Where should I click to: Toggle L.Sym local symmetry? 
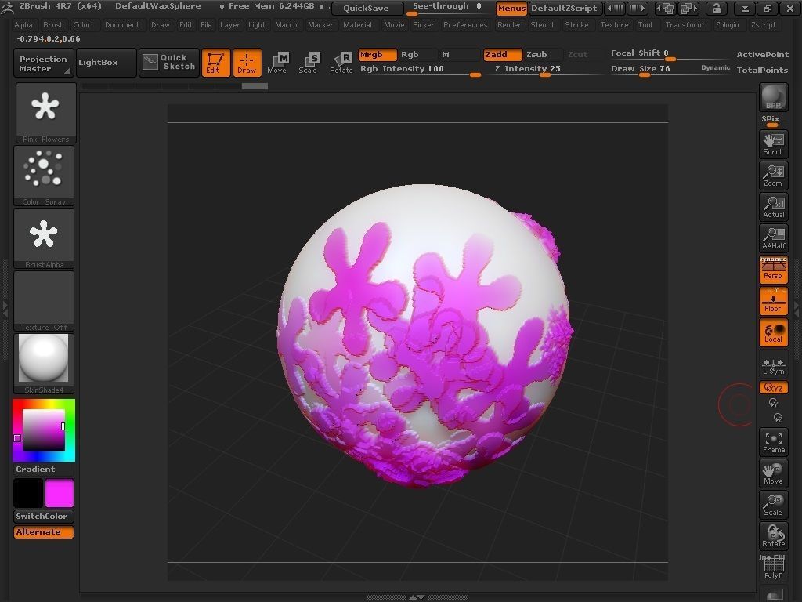pyautogui.click(x=773, y=365)
